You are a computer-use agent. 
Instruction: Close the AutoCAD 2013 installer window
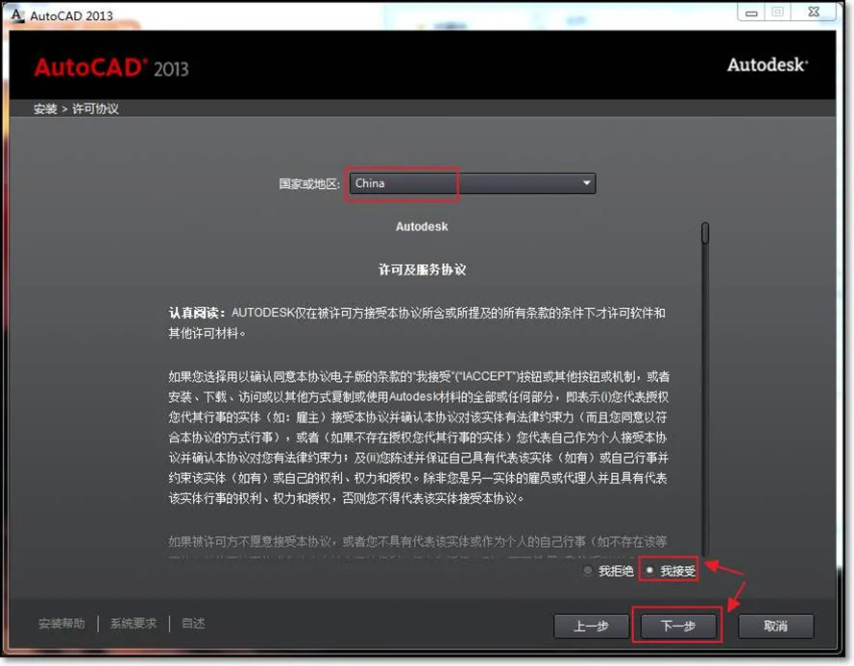click(x=814, y=12)
